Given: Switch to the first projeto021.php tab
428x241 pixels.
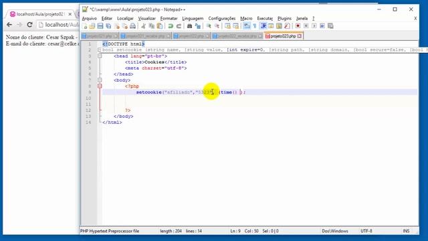Looking at the screenshot, I should click(x=100, y=36).
